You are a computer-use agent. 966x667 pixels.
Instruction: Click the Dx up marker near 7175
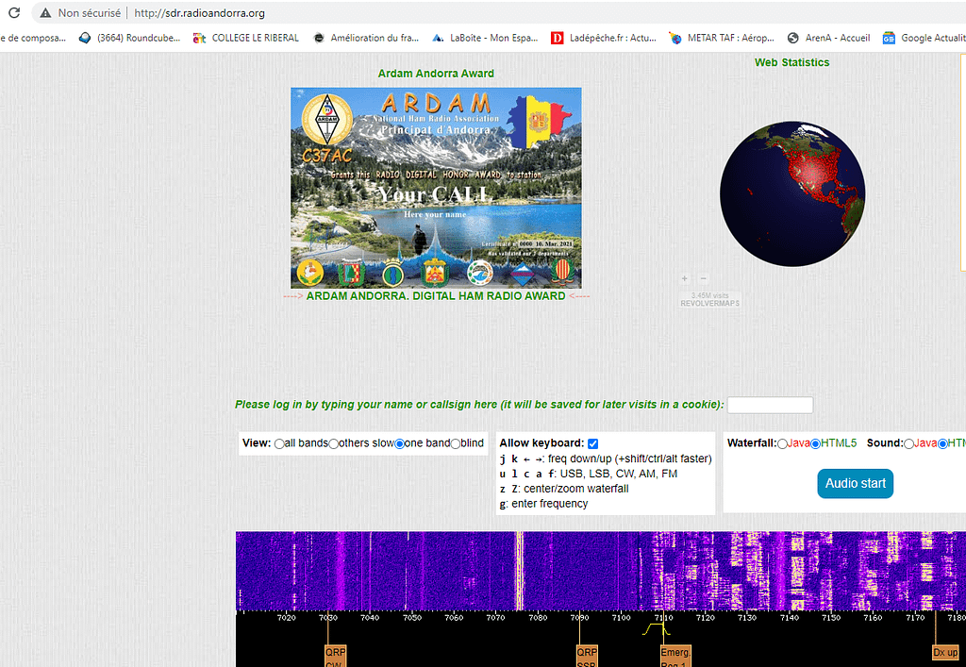[x=945, y=653]
